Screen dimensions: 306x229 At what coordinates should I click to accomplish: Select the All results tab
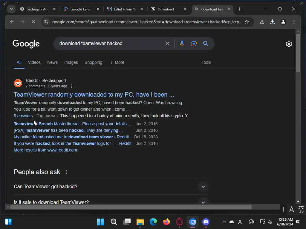click(x=19, y=62)
